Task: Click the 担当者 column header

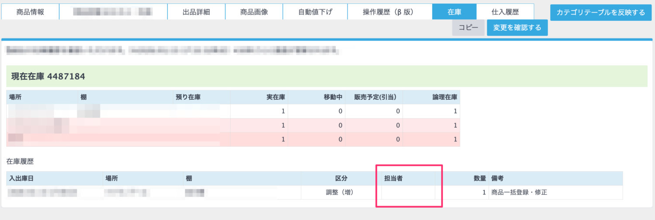Action: [390, 179]
